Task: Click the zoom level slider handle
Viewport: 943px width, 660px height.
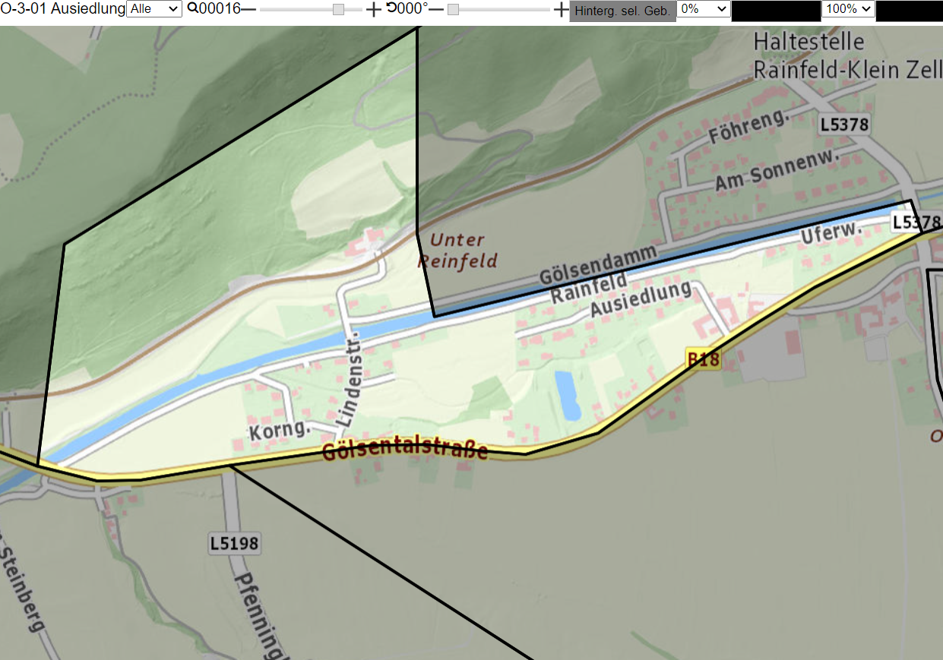Action: [x=338, y=9]
